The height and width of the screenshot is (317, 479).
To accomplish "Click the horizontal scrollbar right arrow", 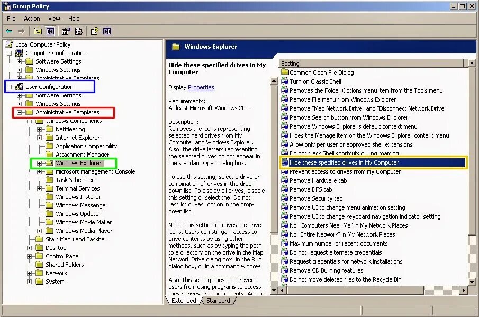I will tap(464, 290).
